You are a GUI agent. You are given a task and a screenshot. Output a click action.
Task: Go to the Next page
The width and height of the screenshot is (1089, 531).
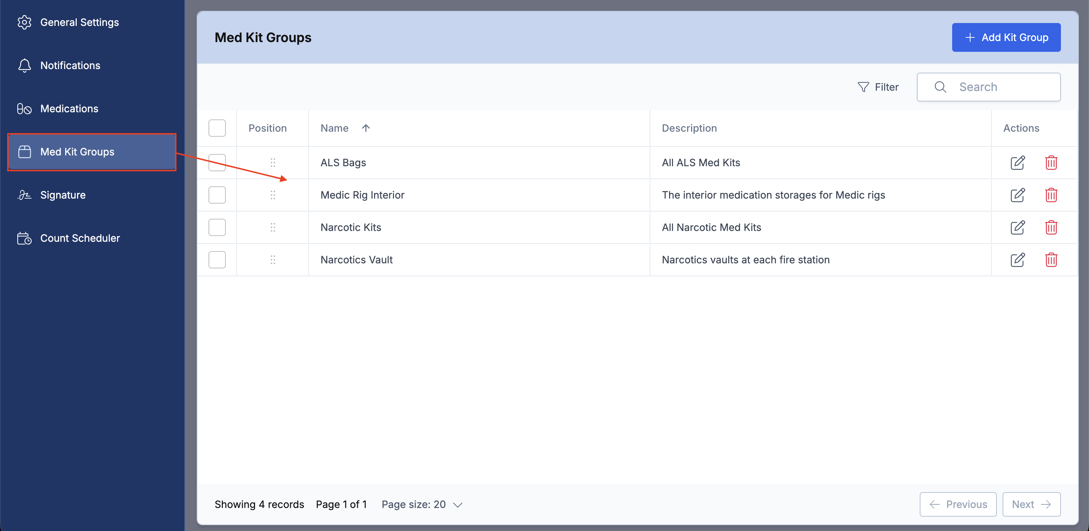(x=1031, y=504)
